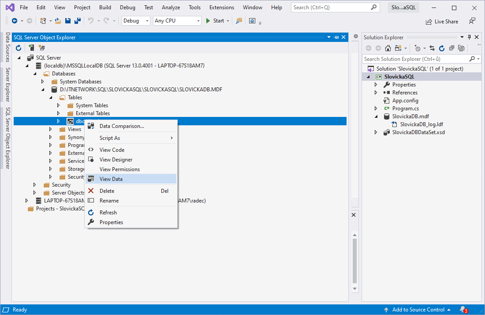The height and width of the screenshot is (315, 485).
Task: Click the Save All double-floppy icon
Action: click(x=77, y=21)
